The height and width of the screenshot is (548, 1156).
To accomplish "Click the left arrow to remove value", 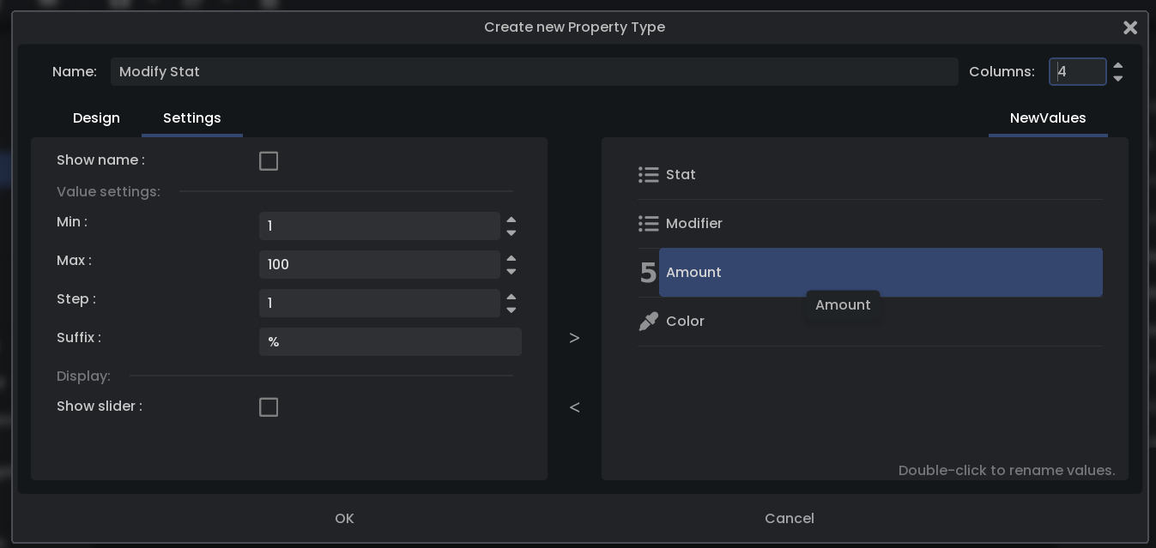I will point(574,407).
